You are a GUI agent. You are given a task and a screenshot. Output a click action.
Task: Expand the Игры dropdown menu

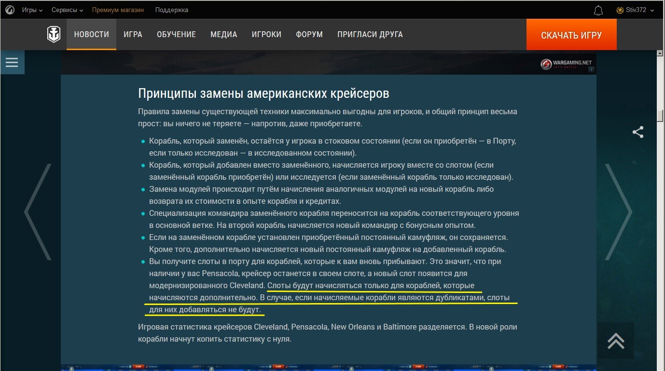tap(32, 10)
